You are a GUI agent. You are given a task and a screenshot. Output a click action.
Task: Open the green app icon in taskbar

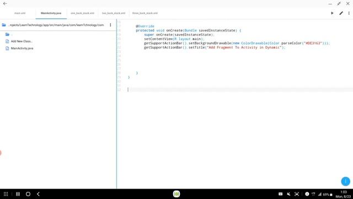(x=176, y=194)
